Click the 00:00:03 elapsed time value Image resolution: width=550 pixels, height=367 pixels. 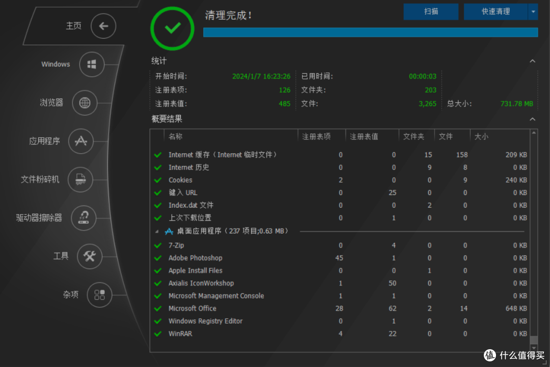point(423,76)
